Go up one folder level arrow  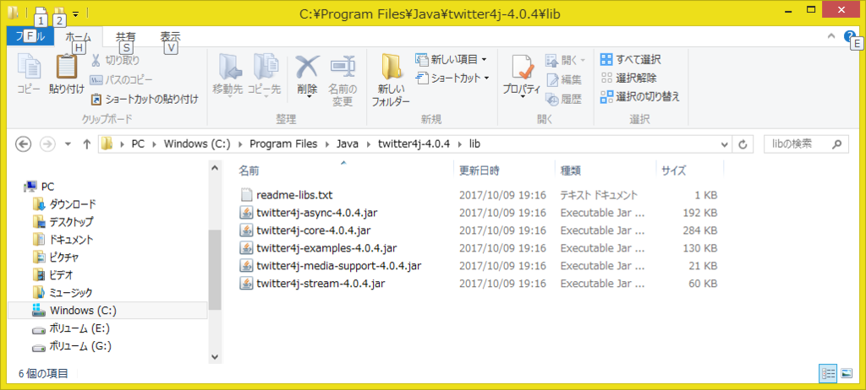[86, 144]
